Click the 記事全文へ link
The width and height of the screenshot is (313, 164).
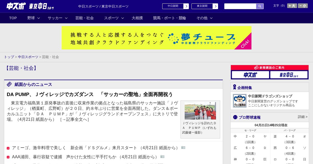(75, 119)
